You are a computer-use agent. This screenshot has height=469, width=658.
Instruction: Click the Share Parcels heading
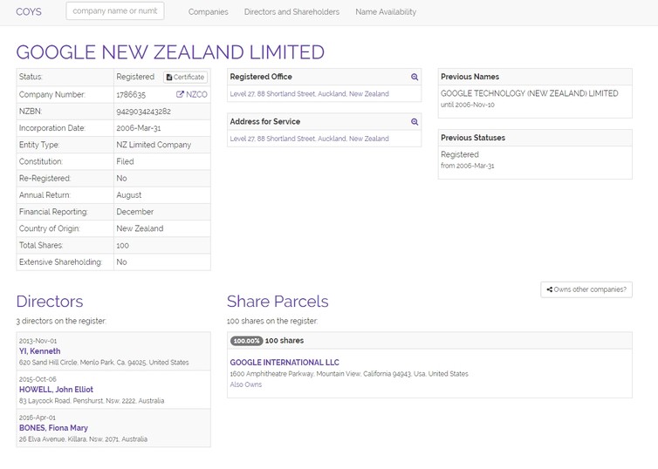[x=278, y=302]
